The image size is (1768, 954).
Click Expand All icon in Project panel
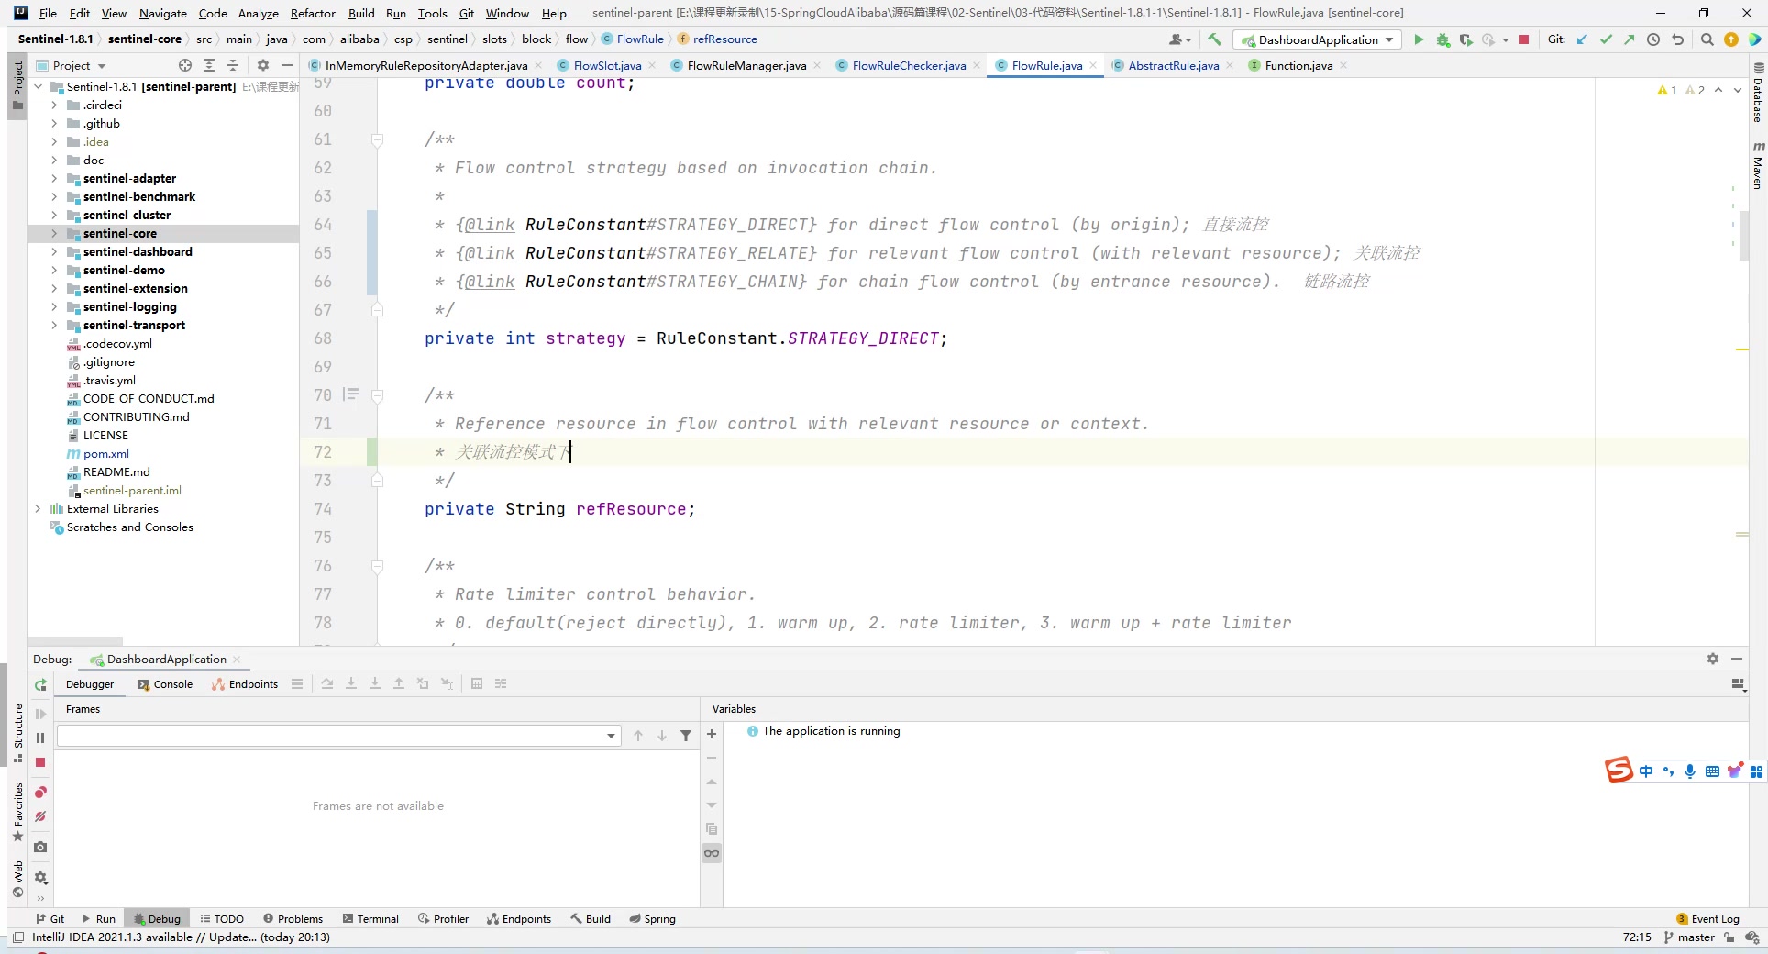pyautogui.click(x=209, y=65)
